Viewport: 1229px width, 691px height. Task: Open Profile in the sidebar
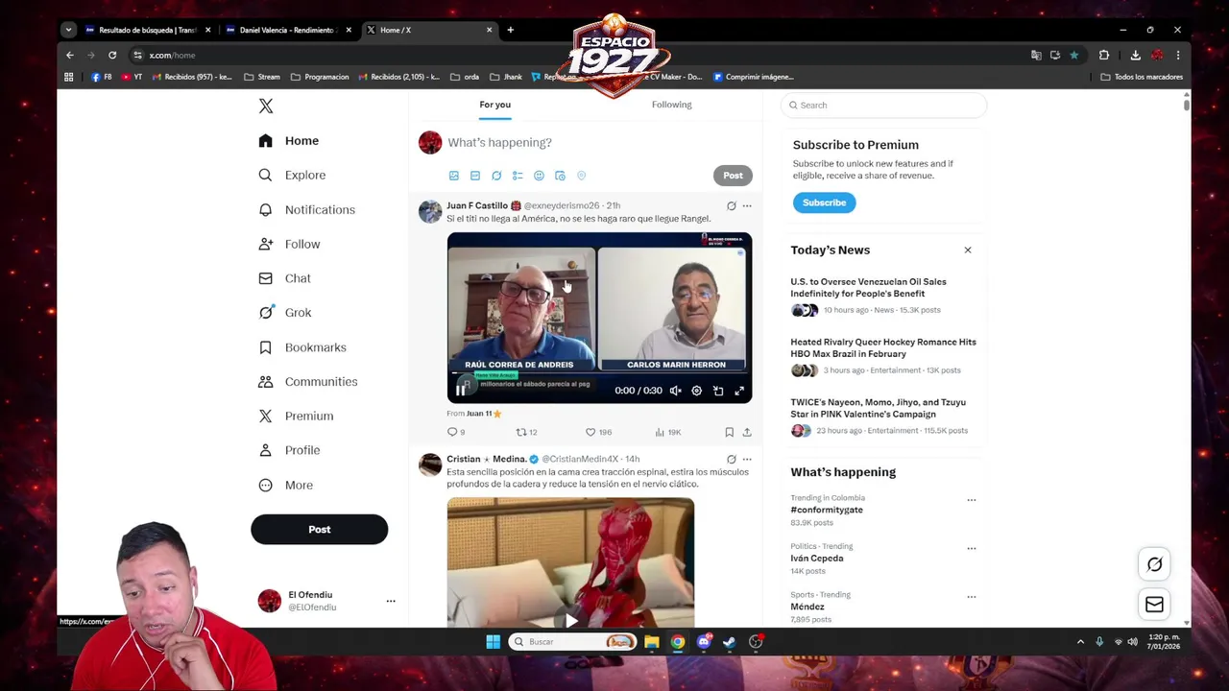pos(289,450)
